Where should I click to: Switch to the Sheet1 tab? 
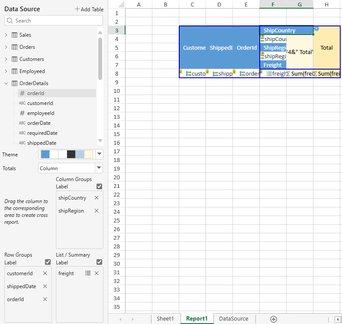[165, 319]
